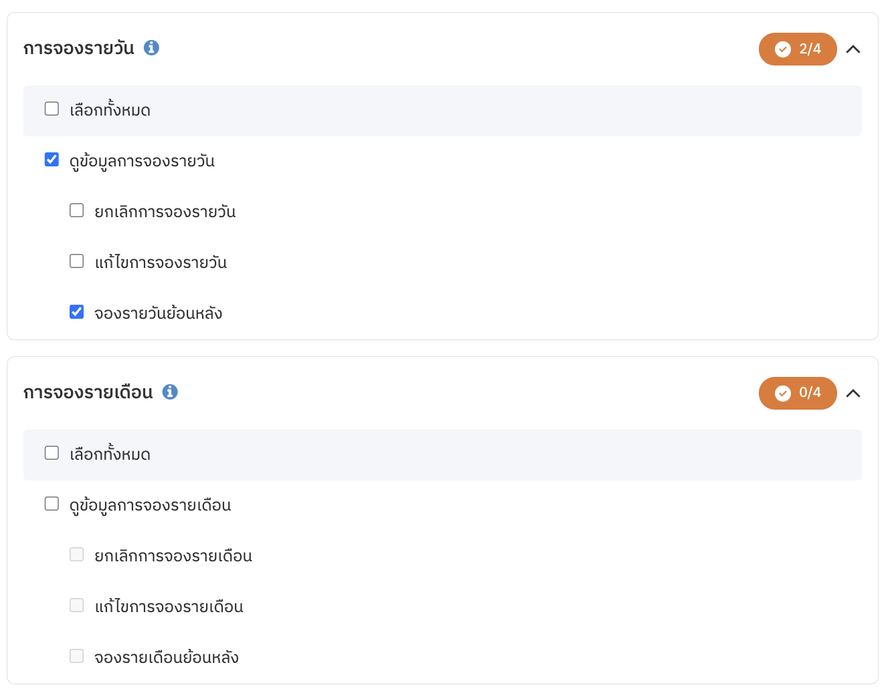The height and width of the screenshot is (695, 890).
Task: Enable แก้ไขการจองรายวัน checkbox
Action: coord(77,261)
